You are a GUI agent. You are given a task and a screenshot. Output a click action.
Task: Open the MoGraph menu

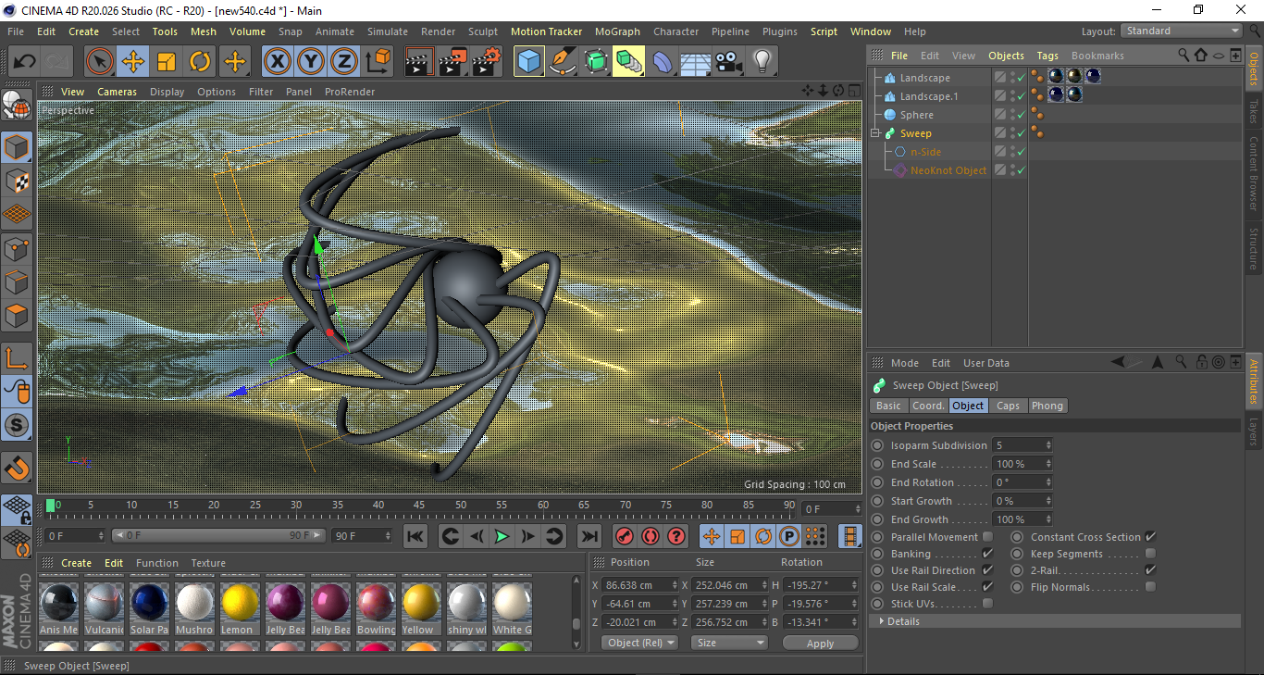(x=617, y=31)
